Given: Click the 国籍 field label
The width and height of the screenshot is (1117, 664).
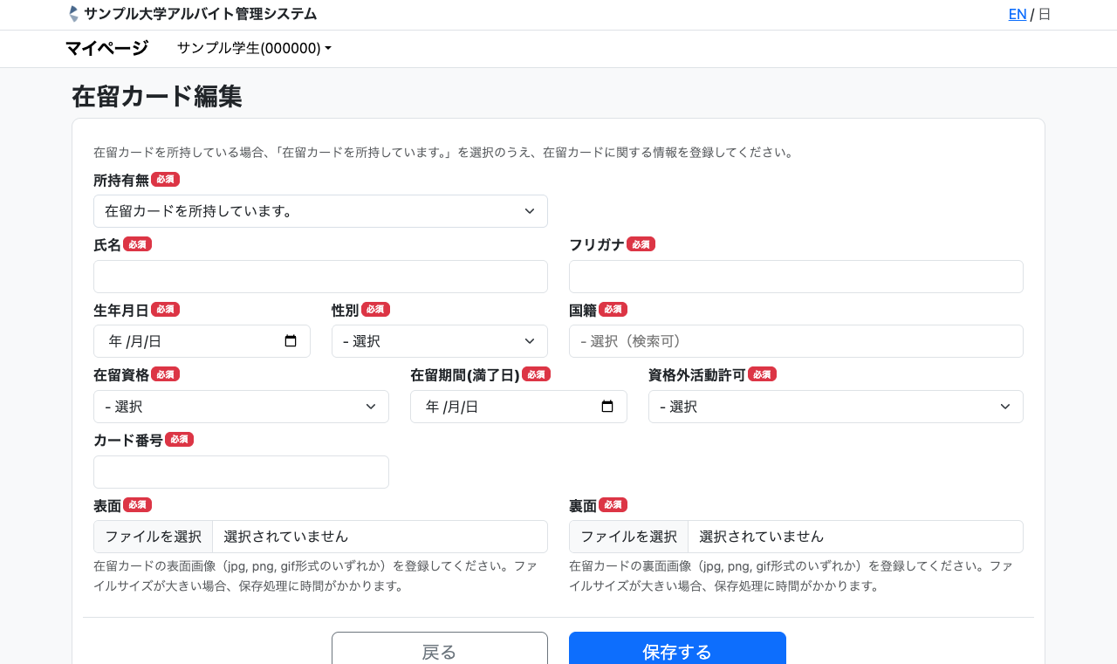Looking at the screenshot, I should (x=583, y=310).
